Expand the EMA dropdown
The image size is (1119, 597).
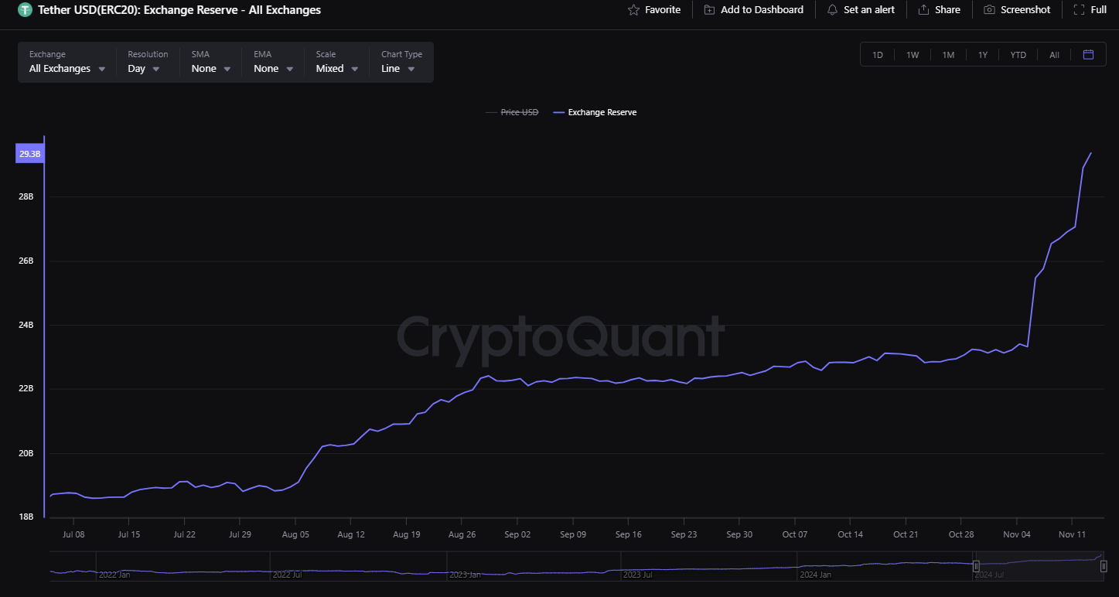pos(274,62)
